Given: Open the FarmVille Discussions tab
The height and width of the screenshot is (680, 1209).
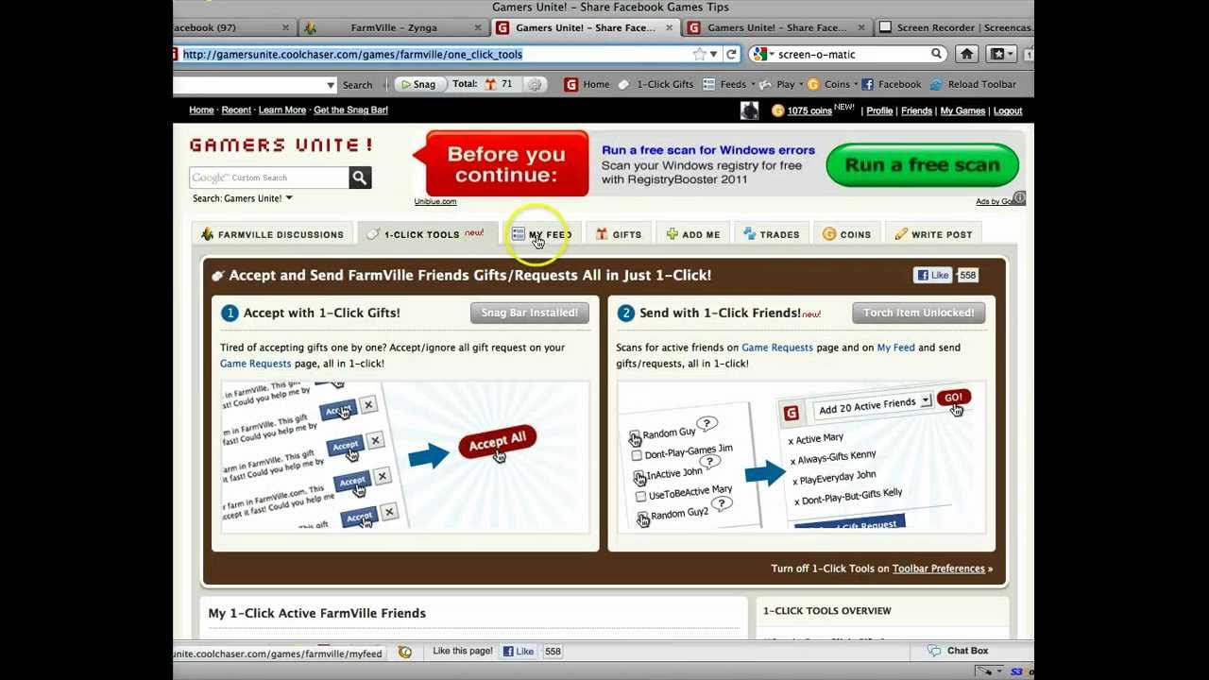Looking at the screenshot, I should coord(273,234).
